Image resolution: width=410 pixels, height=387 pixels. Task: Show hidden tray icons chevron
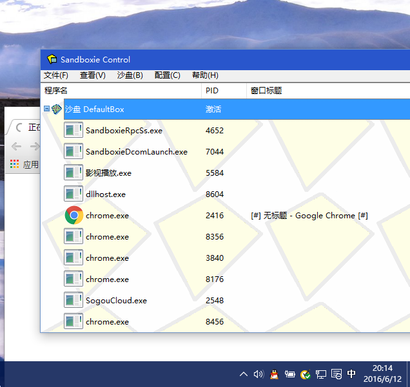tap(244, 374)
